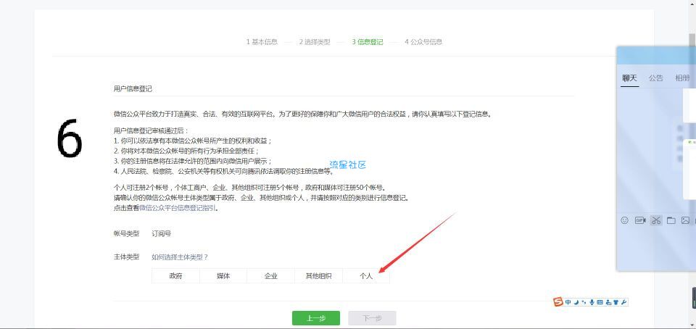Select 政府 as the subject type
696x329 pixels.
[175, 276]
